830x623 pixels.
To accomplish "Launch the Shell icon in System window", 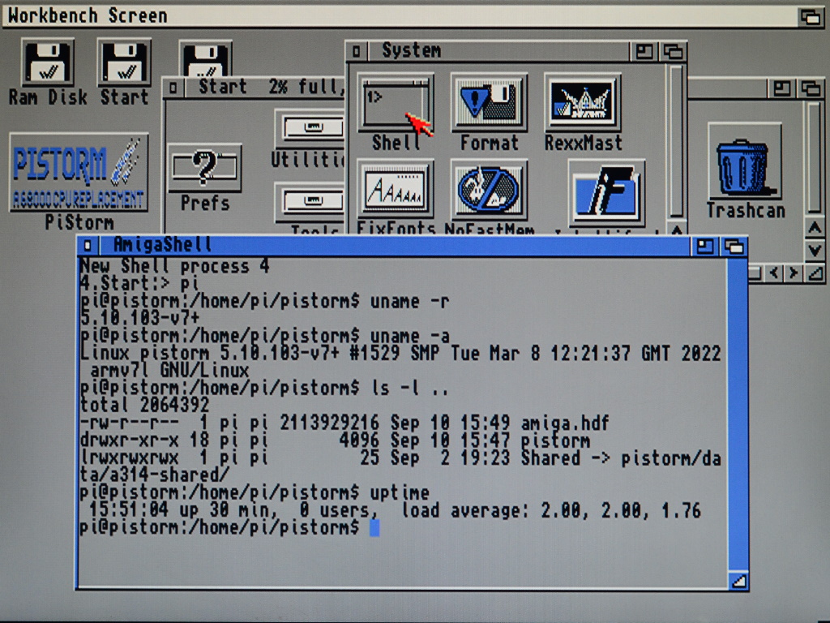I will click(x=396, y=102).
